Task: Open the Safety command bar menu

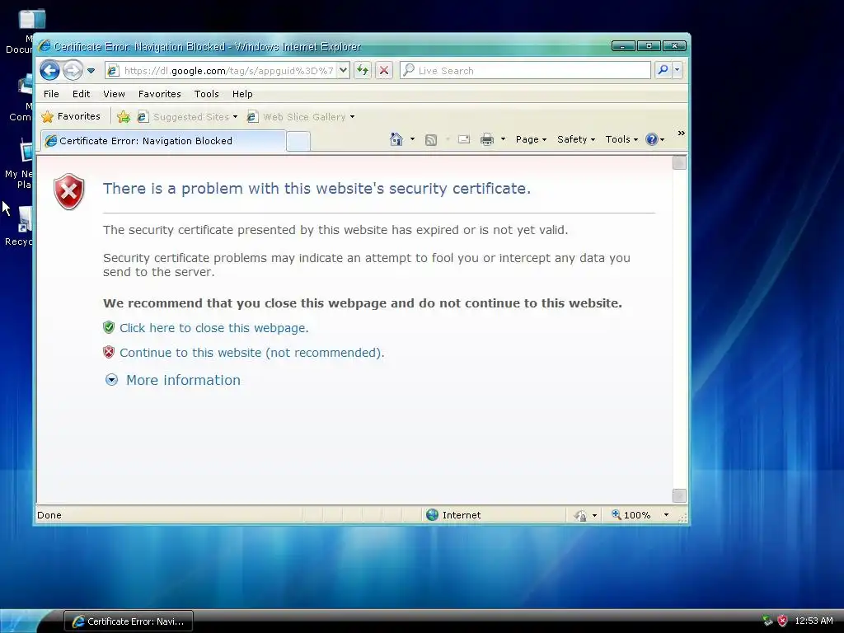Action: [x=576, y=139]
